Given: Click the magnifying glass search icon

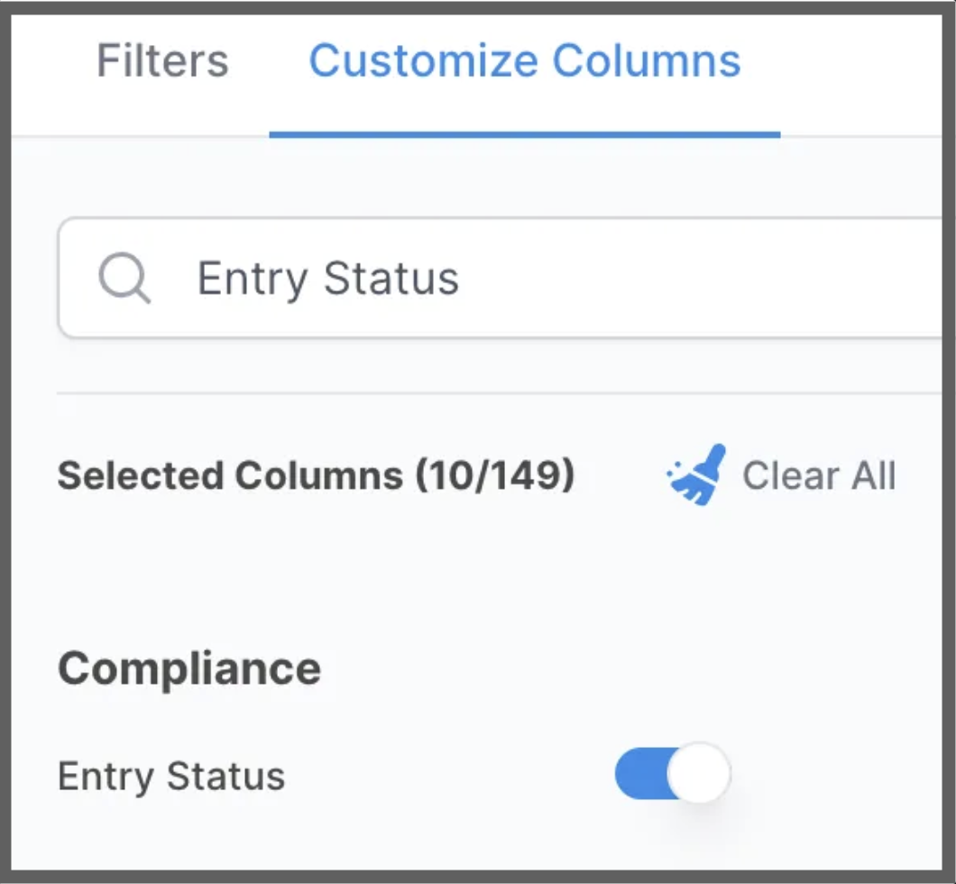Looking at the screenshot, I should 124,278.
